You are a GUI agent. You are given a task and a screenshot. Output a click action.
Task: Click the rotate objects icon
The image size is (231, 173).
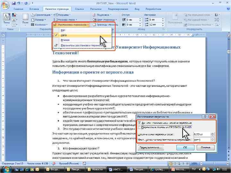click(x=217, y=25)
